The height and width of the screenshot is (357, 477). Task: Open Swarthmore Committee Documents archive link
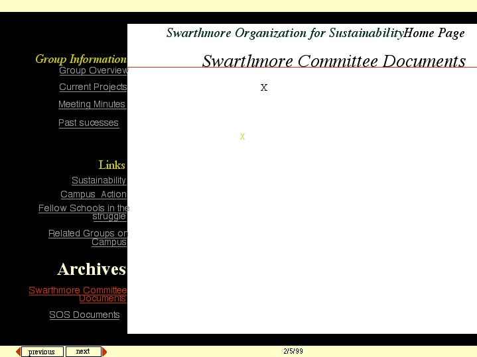click(x=78, y=294)
